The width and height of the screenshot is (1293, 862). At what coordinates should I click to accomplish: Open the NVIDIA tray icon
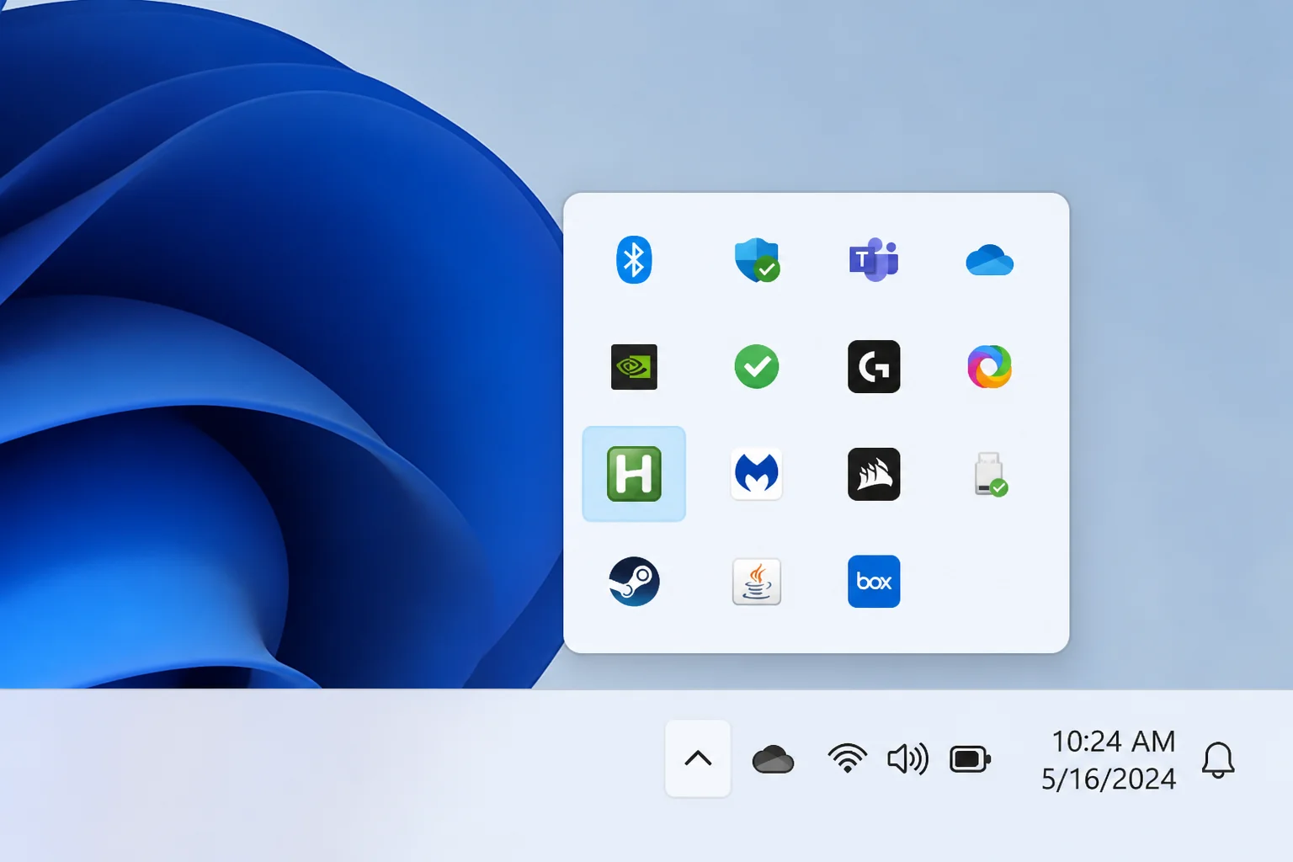point(634,367)
